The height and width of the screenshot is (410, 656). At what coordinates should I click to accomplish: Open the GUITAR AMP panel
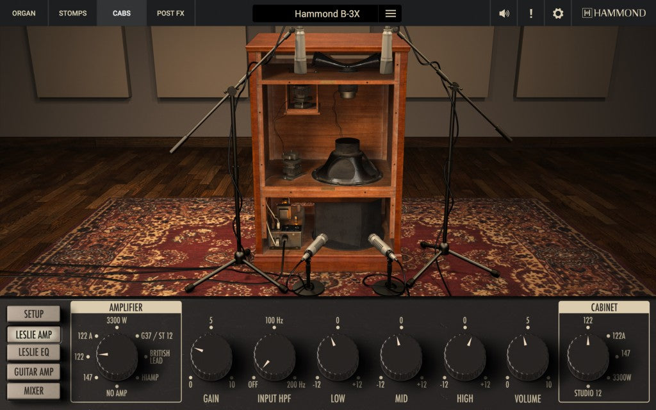35,372
